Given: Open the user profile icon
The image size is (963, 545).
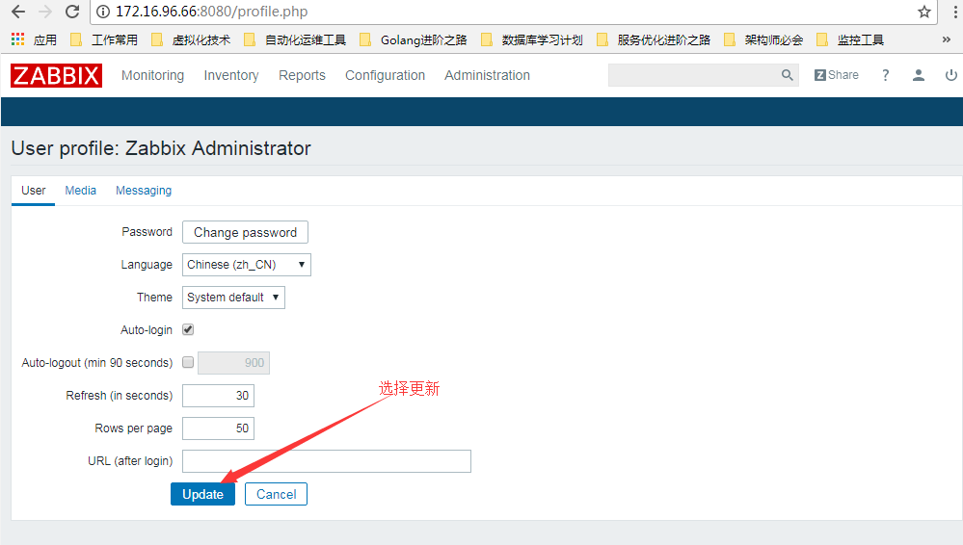Looking at the screenshot, I should (x=918, y=75).
